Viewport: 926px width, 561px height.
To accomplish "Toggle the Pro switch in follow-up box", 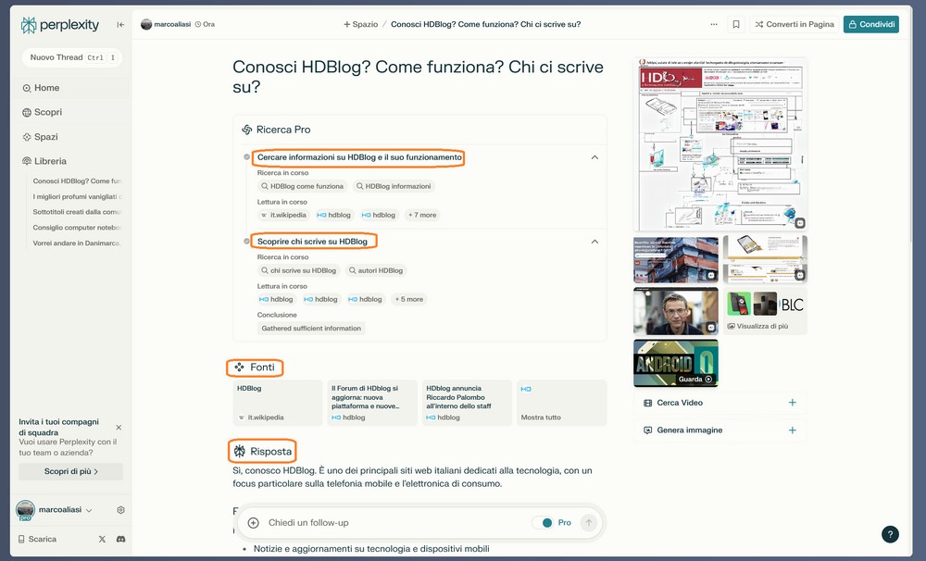I will point(546,523).
